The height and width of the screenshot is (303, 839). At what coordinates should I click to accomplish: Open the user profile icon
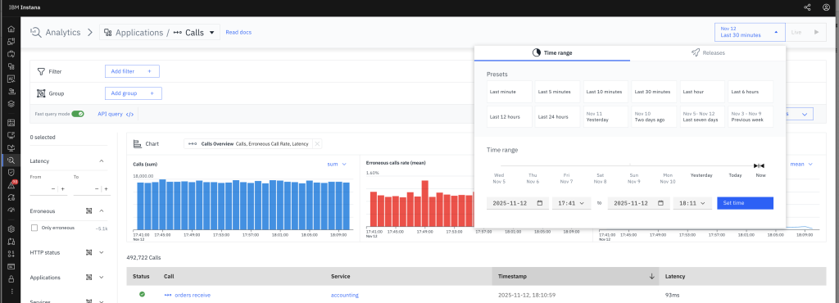point(826,7)
